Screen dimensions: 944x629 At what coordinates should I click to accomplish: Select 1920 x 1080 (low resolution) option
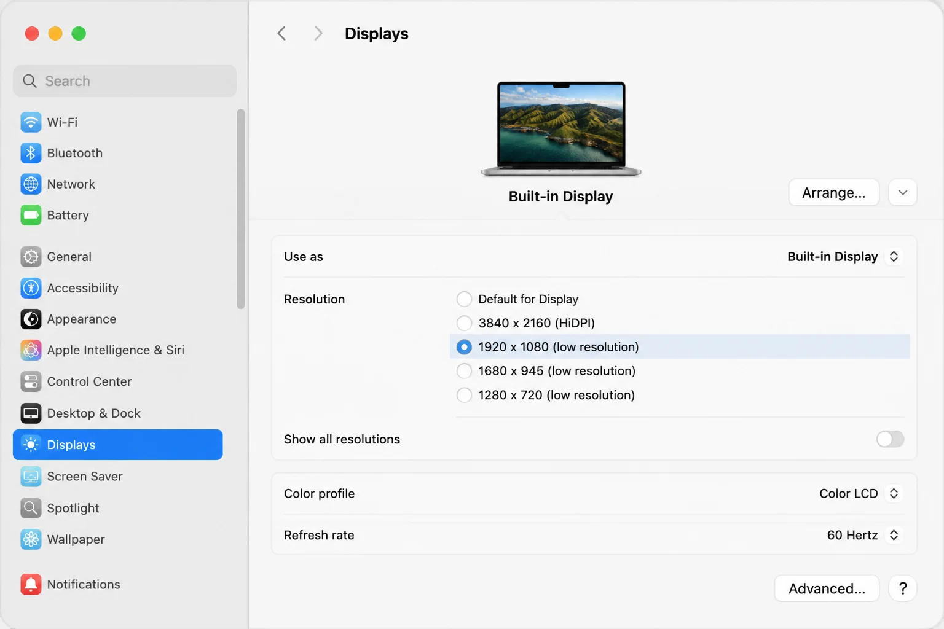tap(464, 347)
